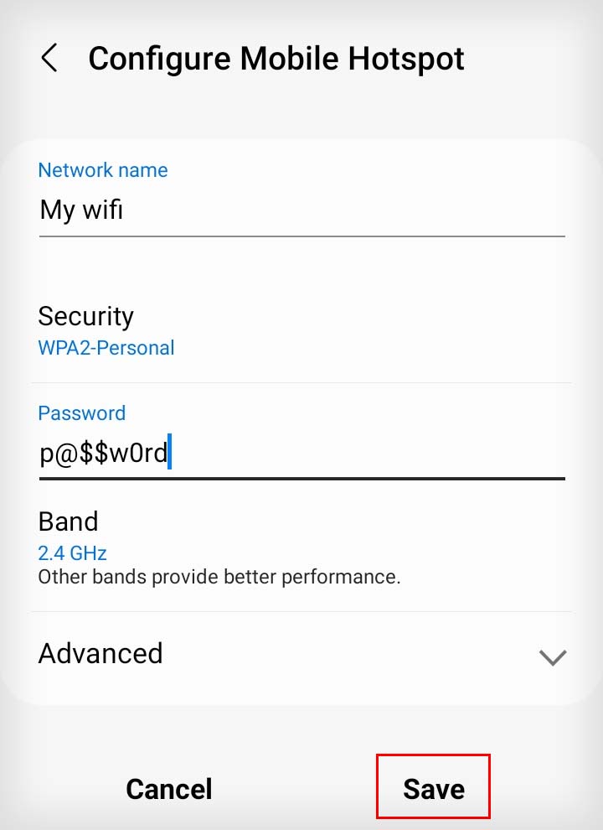Open the Band selection option
603x830 pixels.
pos(302,547)
